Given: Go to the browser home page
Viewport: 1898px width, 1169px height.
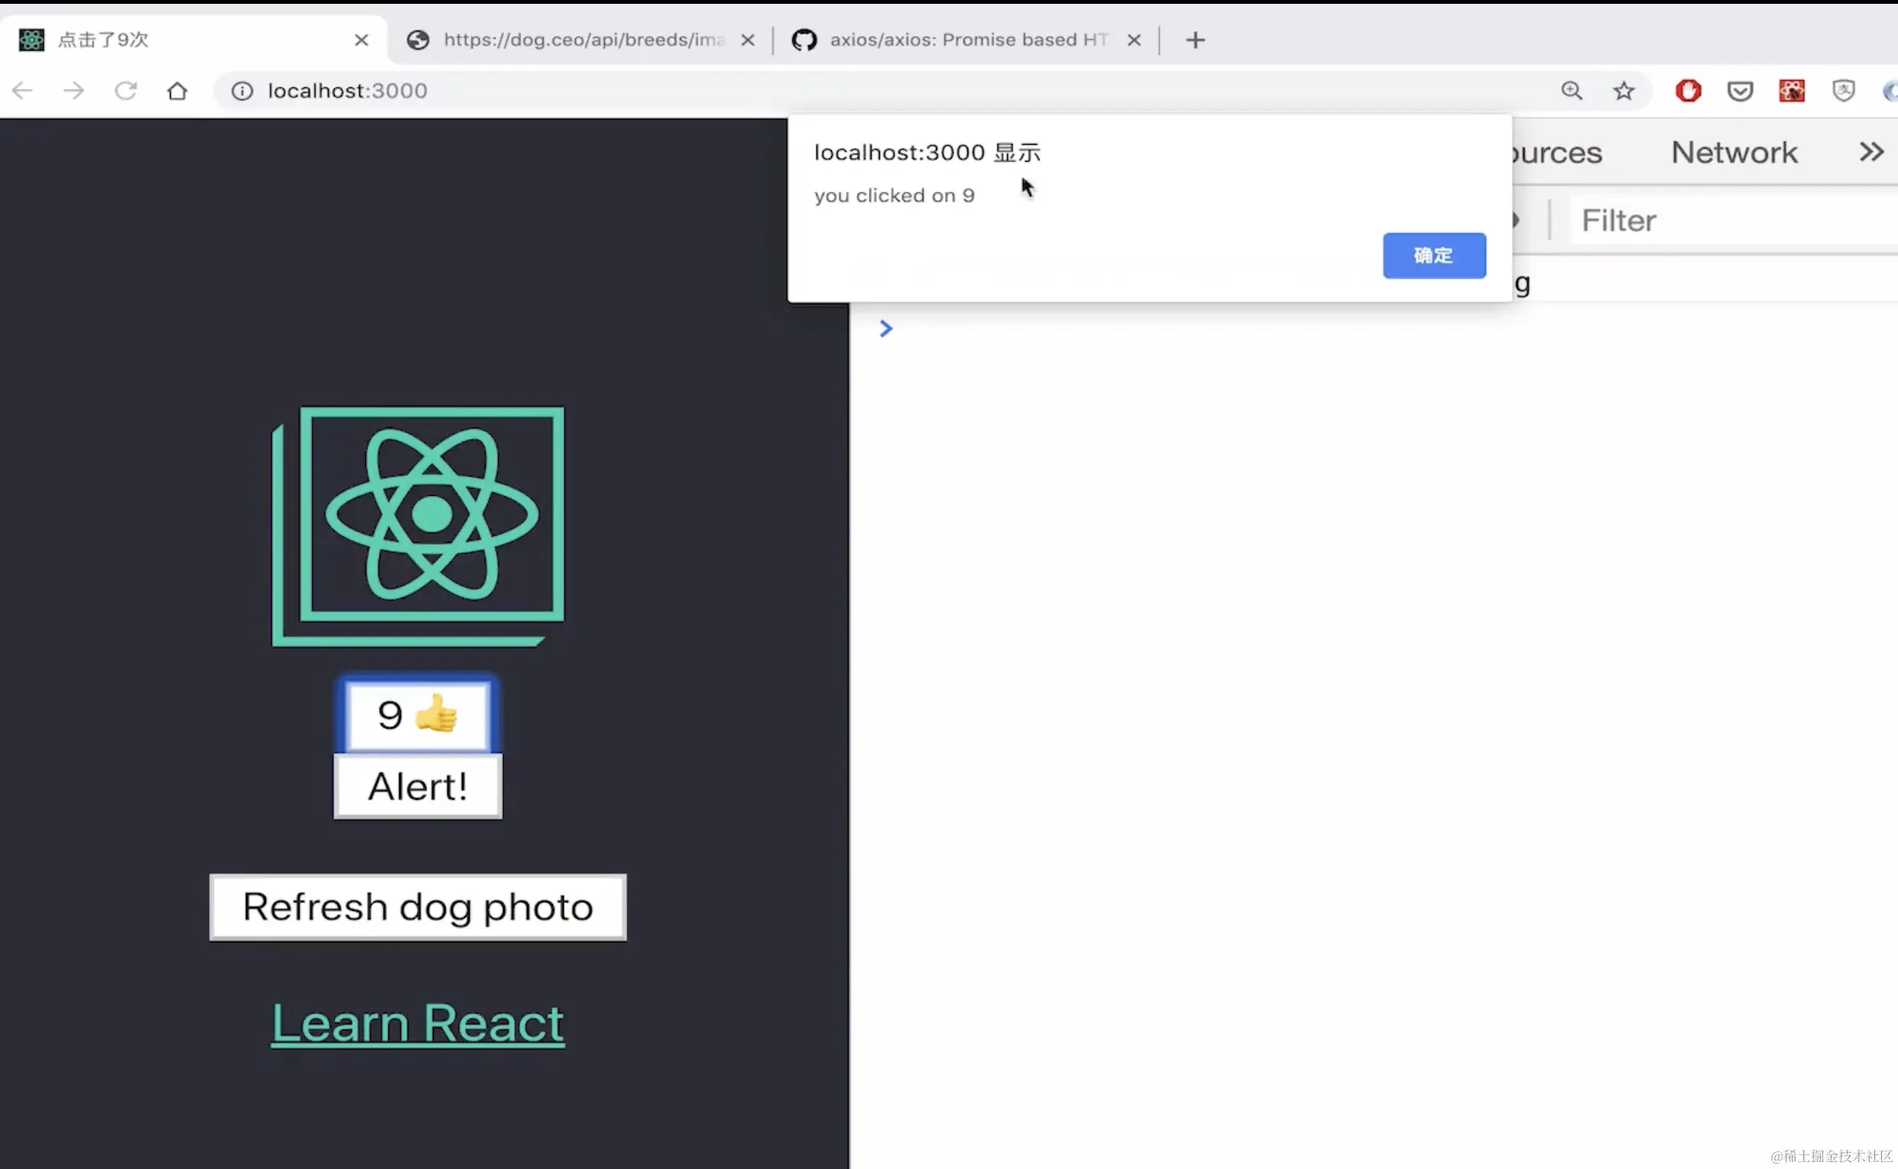Looking at the screenshot, I should 177,91.
